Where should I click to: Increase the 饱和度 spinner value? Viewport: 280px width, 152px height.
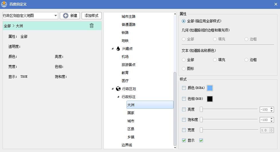pyautogui.click(x=272, y=118)
